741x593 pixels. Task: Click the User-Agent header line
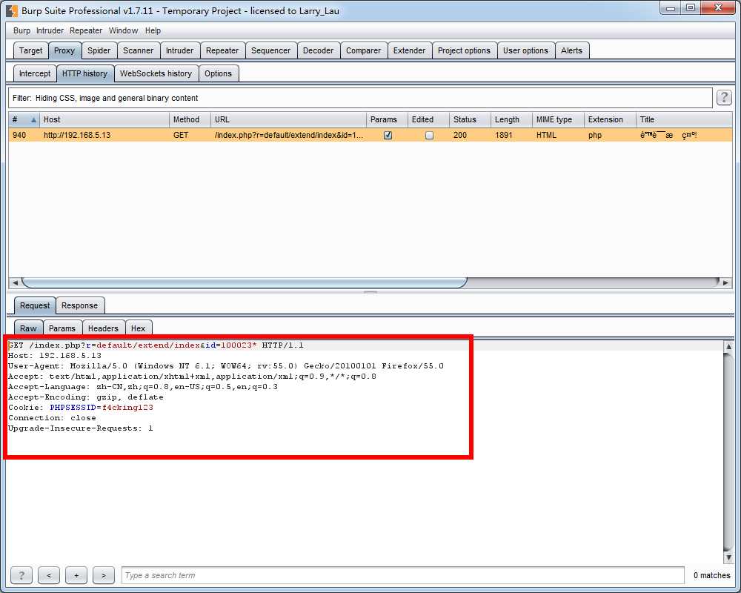point(226,366)
